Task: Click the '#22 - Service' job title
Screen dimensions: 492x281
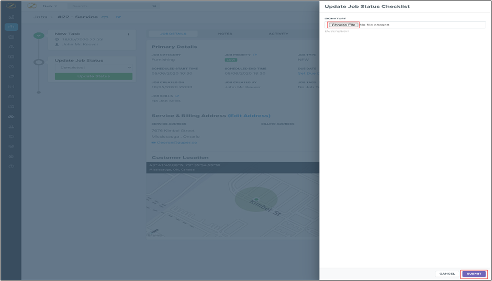Action: (77, 17)
